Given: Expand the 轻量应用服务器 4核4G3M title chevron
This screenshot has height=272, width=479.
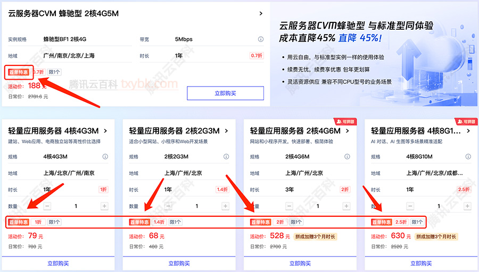Looking at the screenshot, I should pos(105,131).
